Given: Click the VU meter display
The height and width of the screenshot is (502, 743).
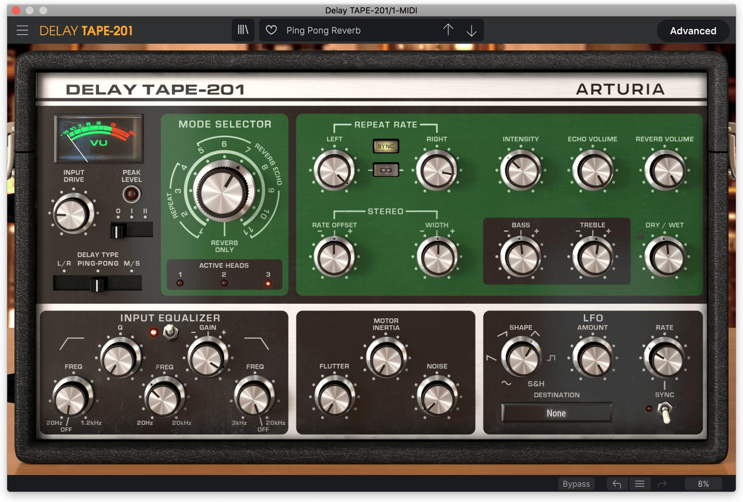Looking at the screenshot, I should click(98, 139).
